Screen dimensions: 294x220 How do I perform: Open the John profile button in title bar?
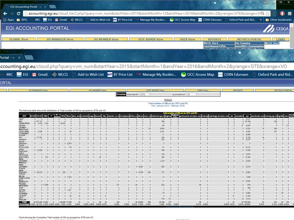[266, 2]
